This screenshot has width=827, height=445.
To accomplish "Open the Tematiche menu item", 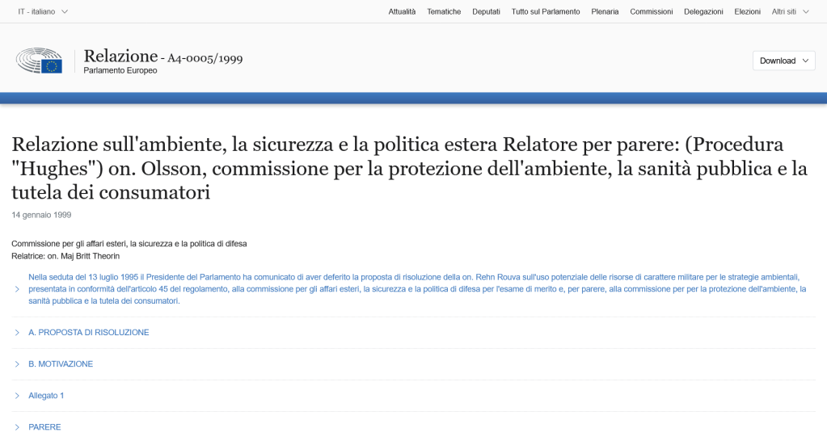I will tap(444, 11).
